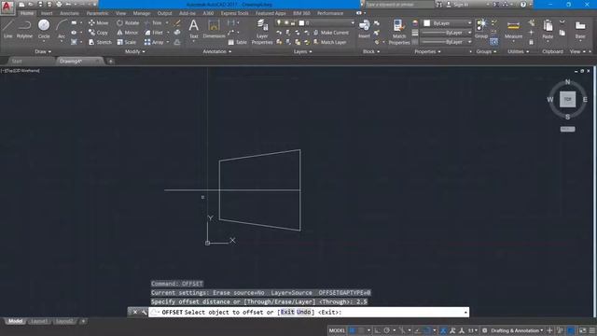The width and height of the screenshot is (597, 336).
Task: Open the annotation scale 1:1 dropdown
Action: [x=473, y=330]
